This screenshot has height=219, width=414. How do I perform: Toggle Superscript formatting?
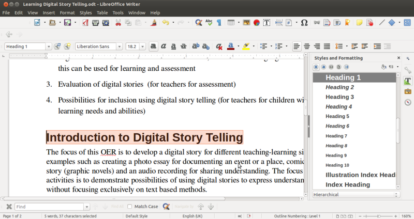tap(196, 46)
